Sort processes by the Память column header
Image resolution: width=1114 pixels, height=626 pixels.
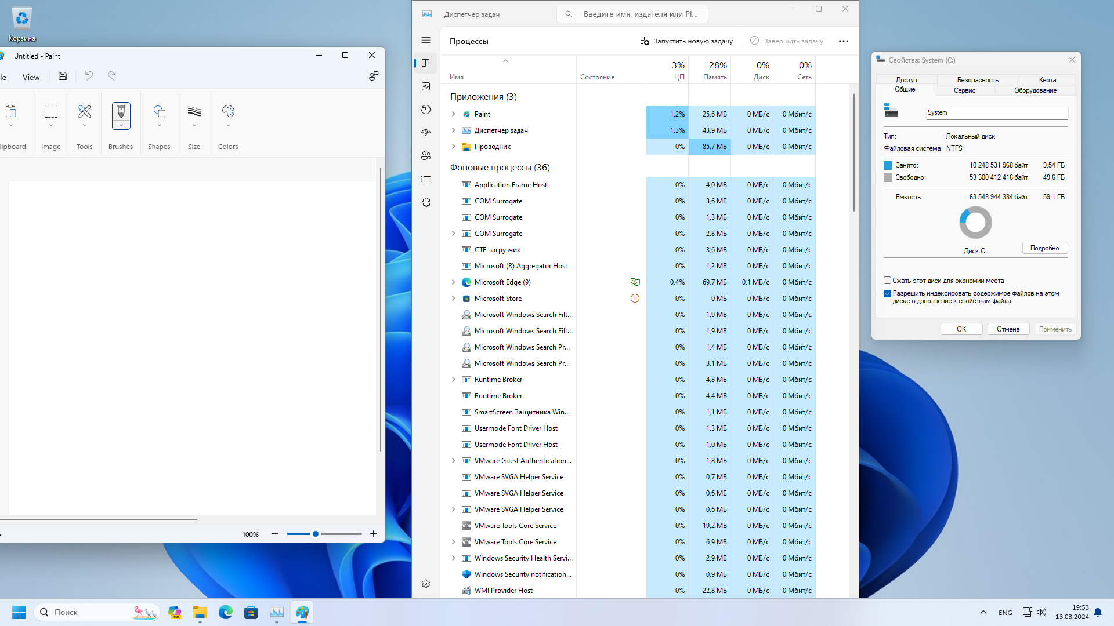(710, 70)
